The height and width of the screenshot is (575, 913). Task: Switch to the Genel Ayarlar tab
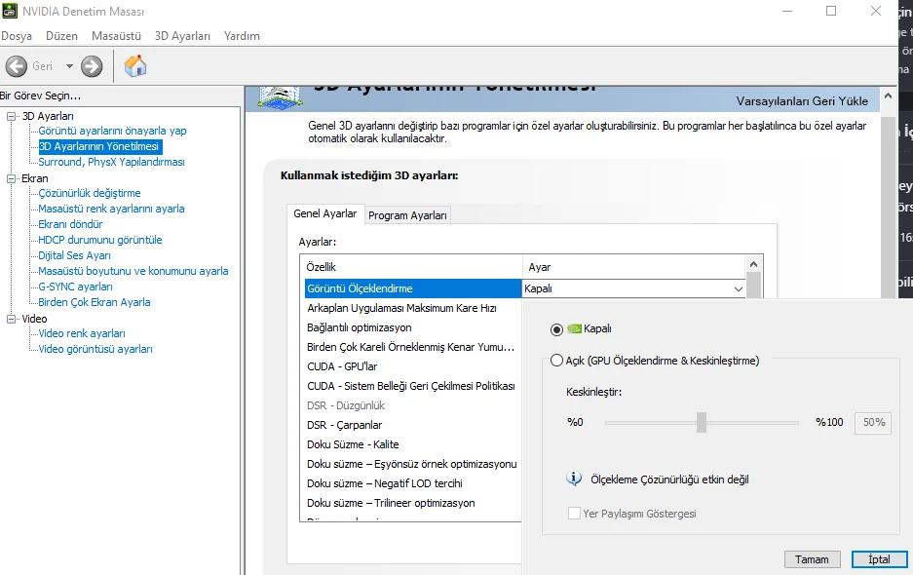coord(324,213)
